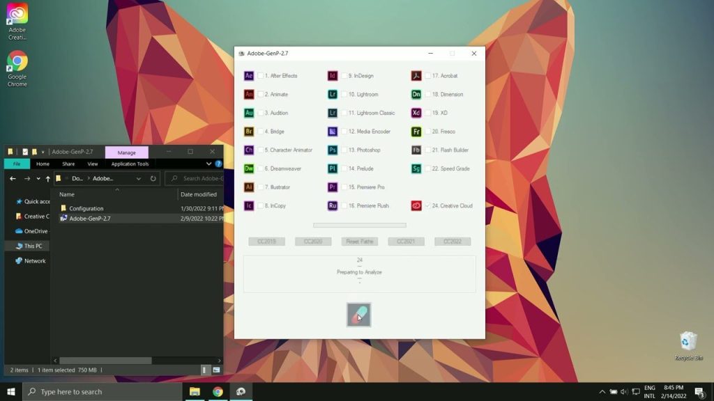
Task: Enable the Dreamweaver checkbox
Action: click(261, 168)
